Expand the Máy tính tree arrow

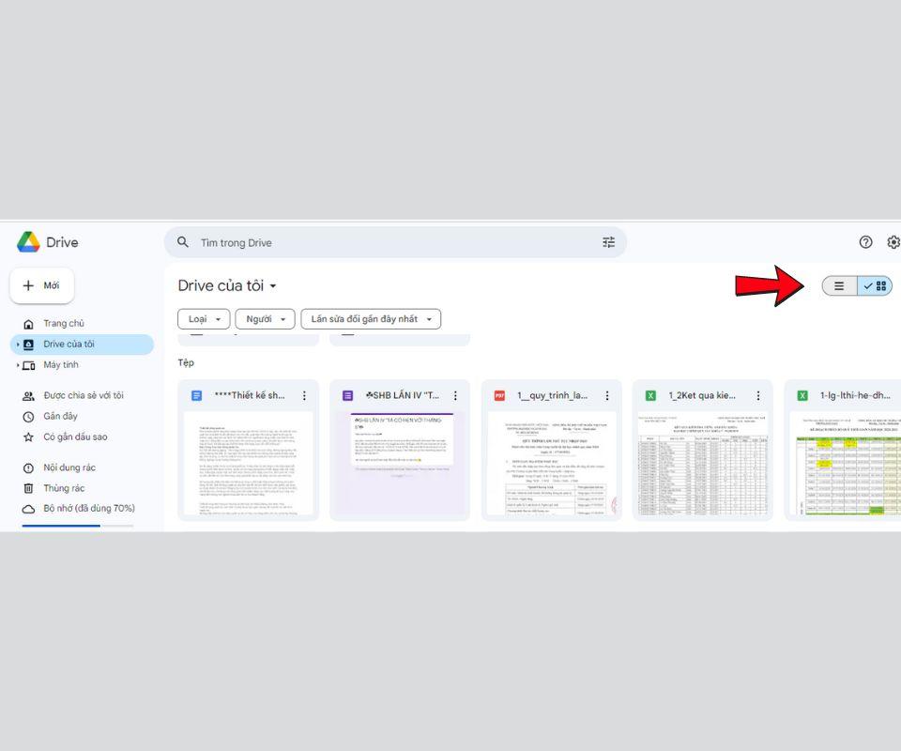pyautogui.click(x=18, y=365)
